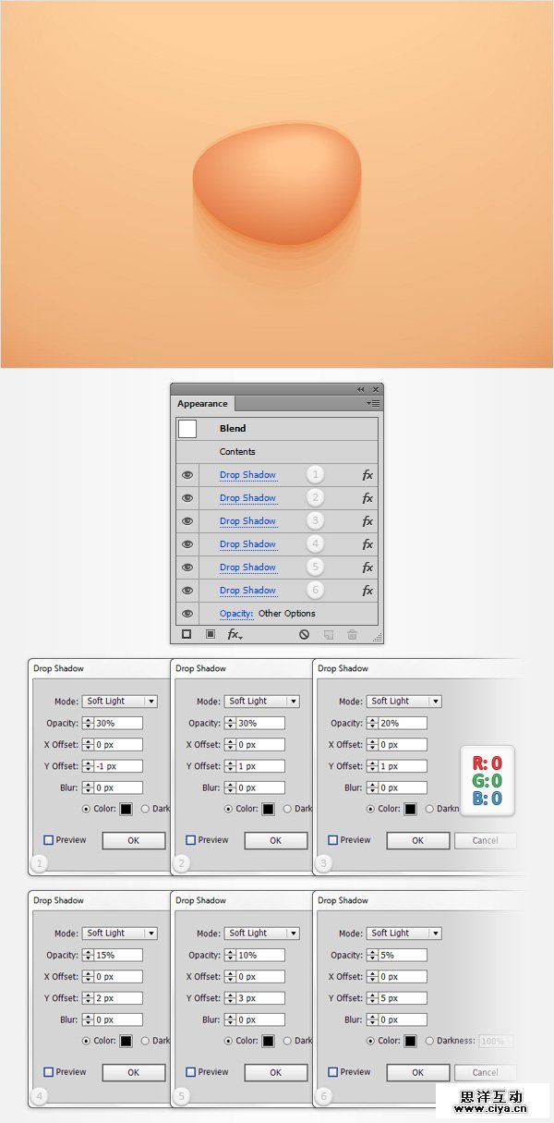
Task: Open Mode dropdown in the 20% opacity dialog
Action: tap(404, 702)
